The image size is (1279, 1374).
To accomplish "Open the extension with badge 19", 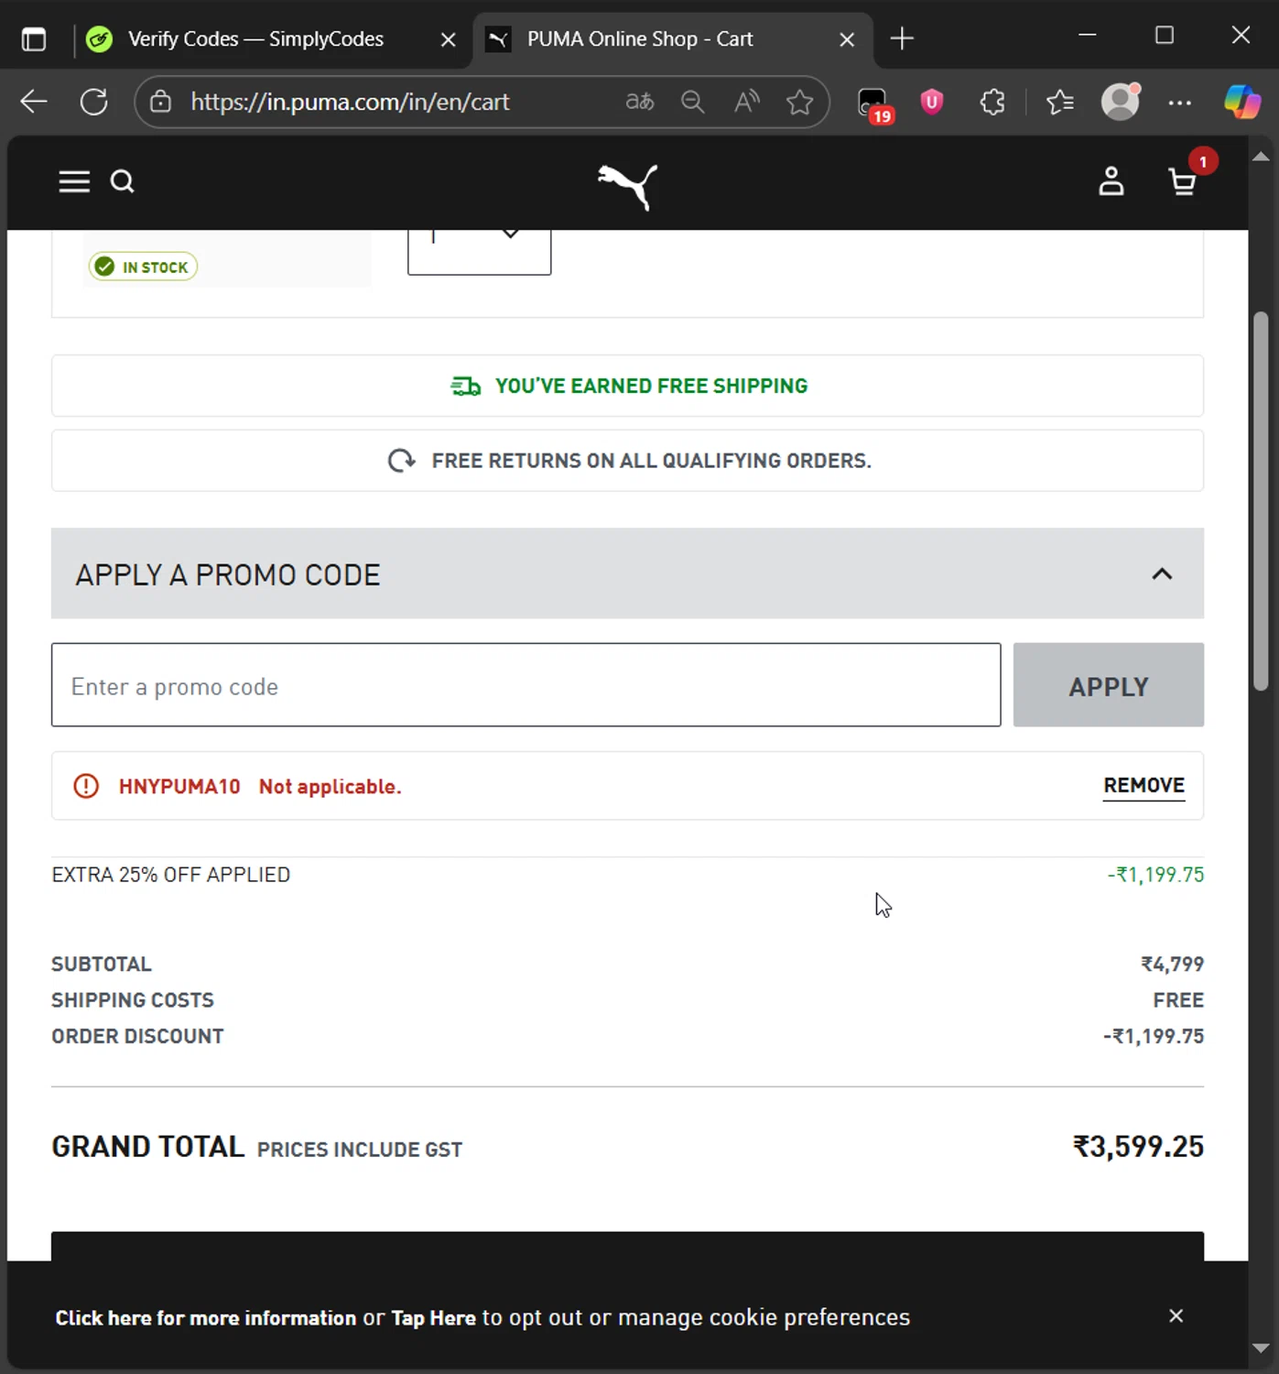I will 873,104.
